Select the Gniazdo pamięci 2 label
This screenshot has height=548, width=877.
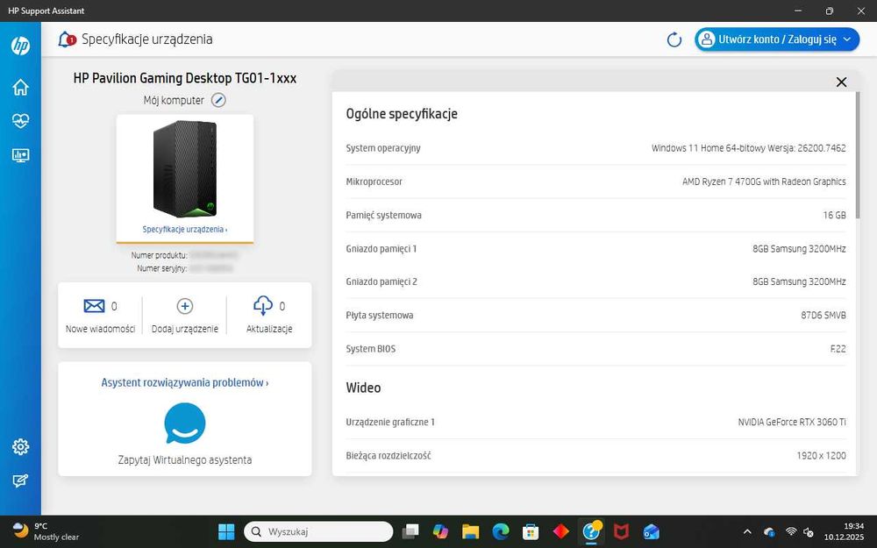381,281
